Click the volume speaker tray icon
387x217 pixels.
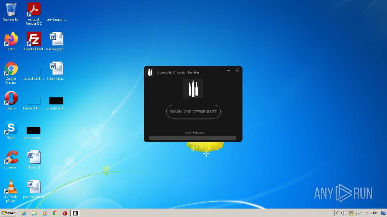[x=344, y=213]
